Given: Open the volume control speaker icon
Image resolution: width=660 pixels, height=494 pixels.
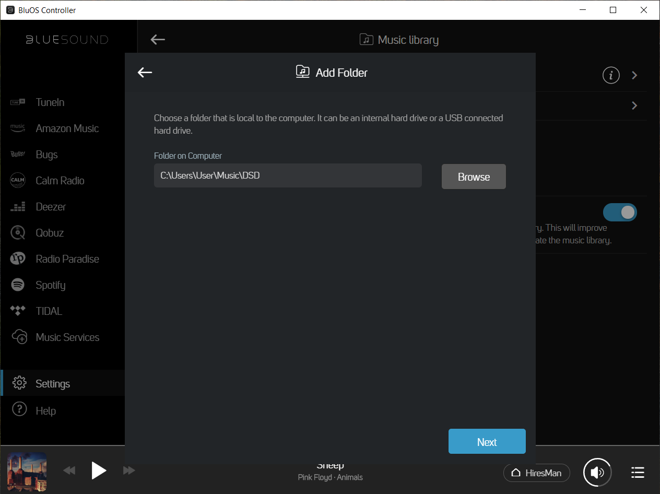Looking at the screenshot, I should coord(597,473).
